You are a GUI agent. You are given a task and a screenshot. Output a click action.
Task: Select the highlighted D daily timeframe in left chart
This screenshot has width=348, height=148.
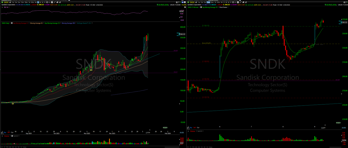point(38,2)
